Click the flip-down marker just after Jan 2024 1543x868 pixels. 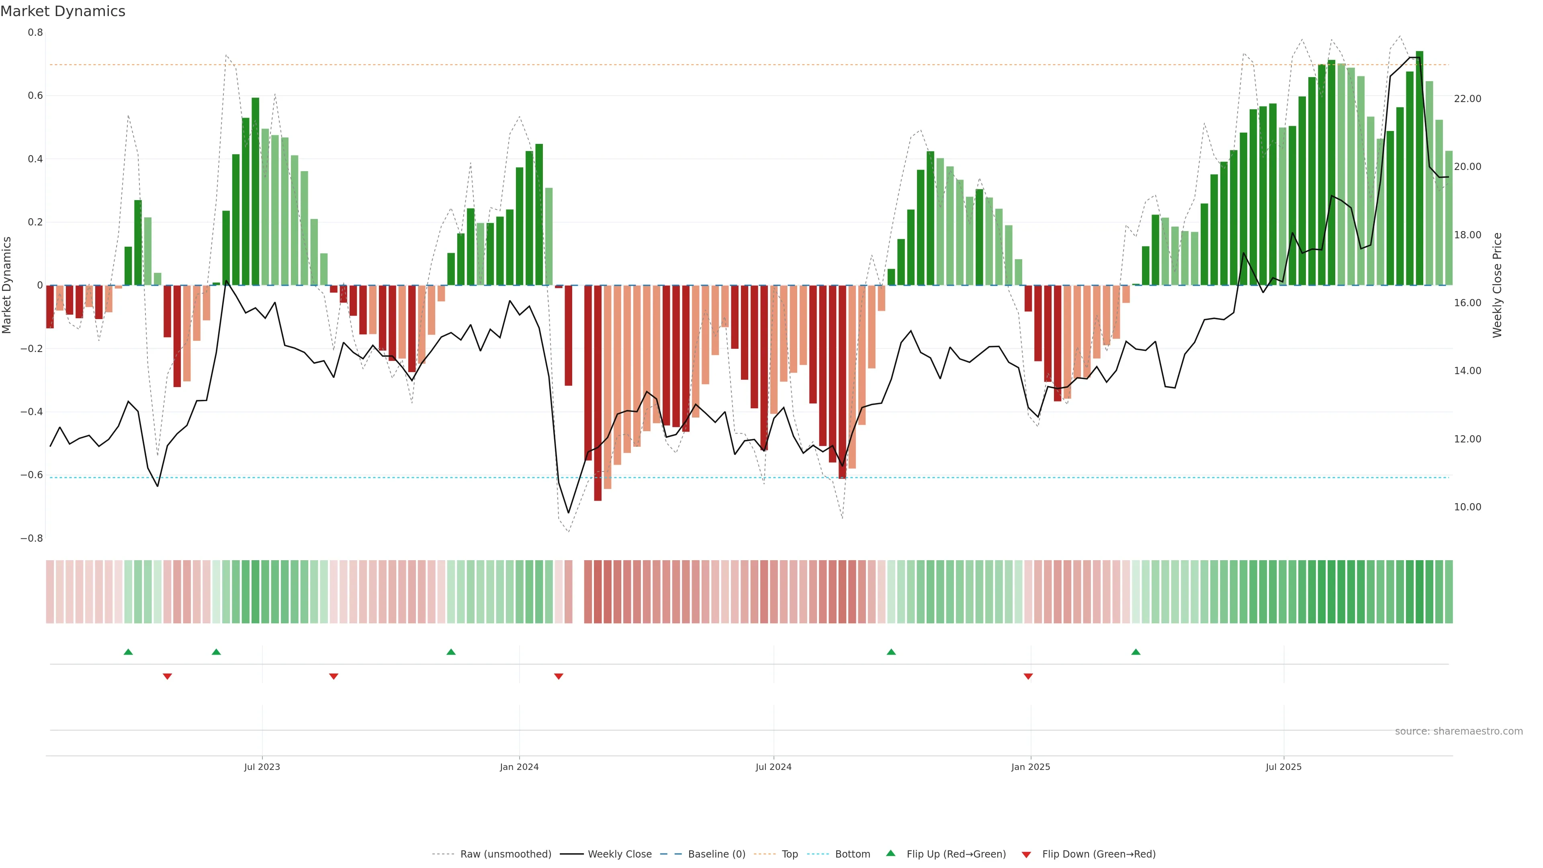pyautogui.click(x=558, y=676)
